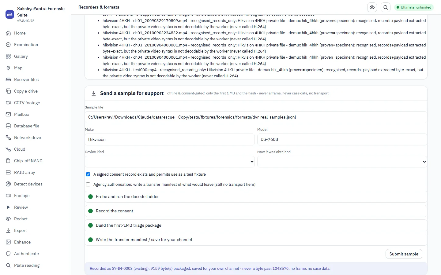This screenshot has width=441, height=275.
Task: Click the Record the consent step
Action: coord(256,211)
